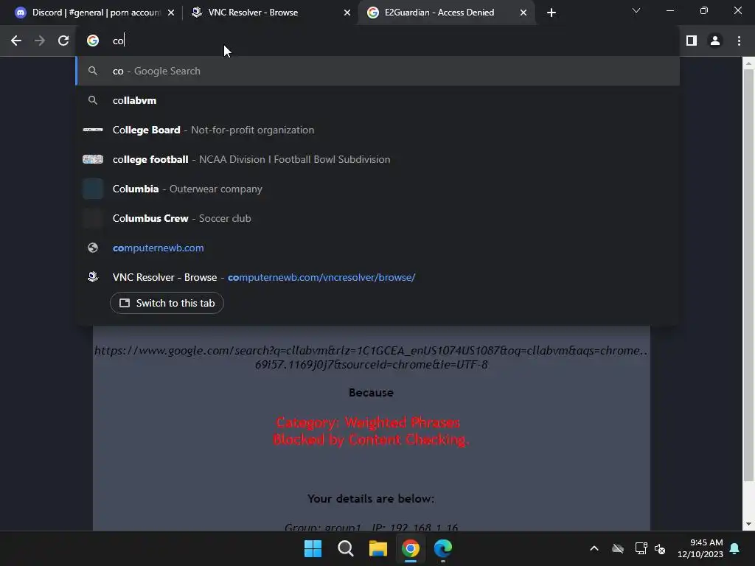Launch Microsoft Edge from the taskbar
The image size is (755, 566).
443,548
